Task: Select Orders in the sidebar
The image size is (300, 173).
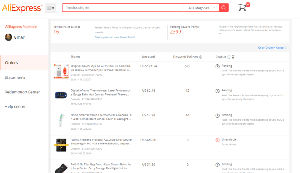Action: [24, 63]
